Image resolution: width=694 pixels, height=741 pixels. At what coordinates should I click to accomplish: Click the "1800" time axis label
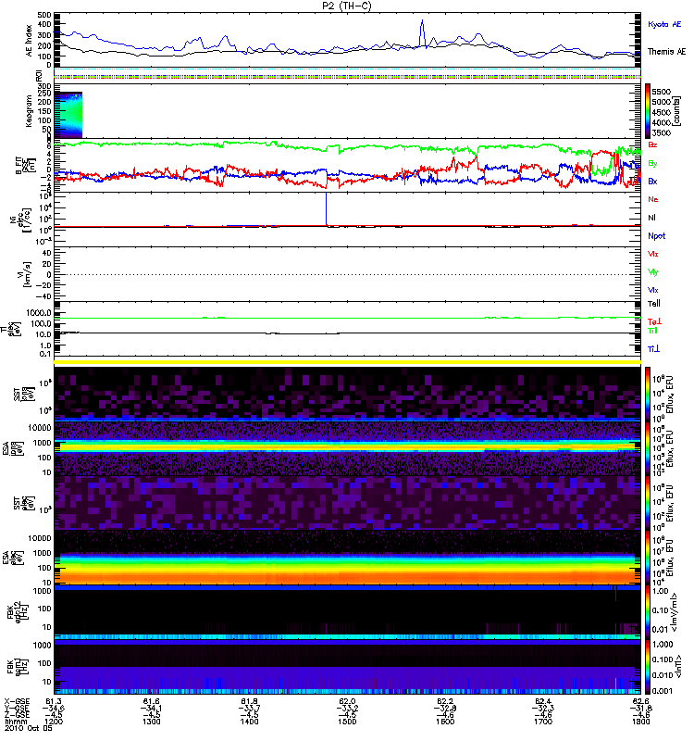click(640, 722)
